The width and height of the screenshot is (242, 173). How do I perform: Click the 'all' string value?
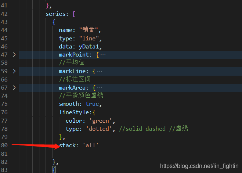point(90,145)
